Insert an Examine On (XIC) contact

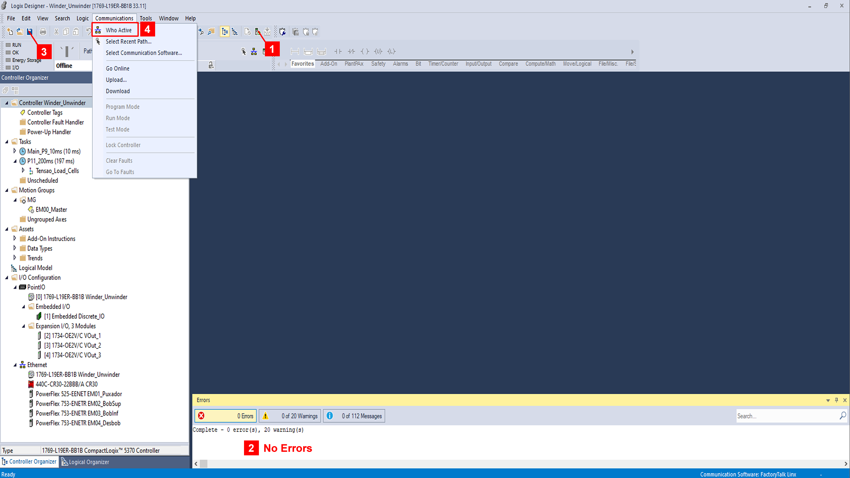point(338,52)
